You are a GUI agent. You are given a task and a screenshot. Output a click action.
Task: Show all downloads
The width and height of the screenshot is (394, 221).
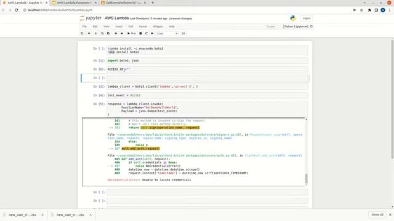pyautogui.click(x=377, y=215)
